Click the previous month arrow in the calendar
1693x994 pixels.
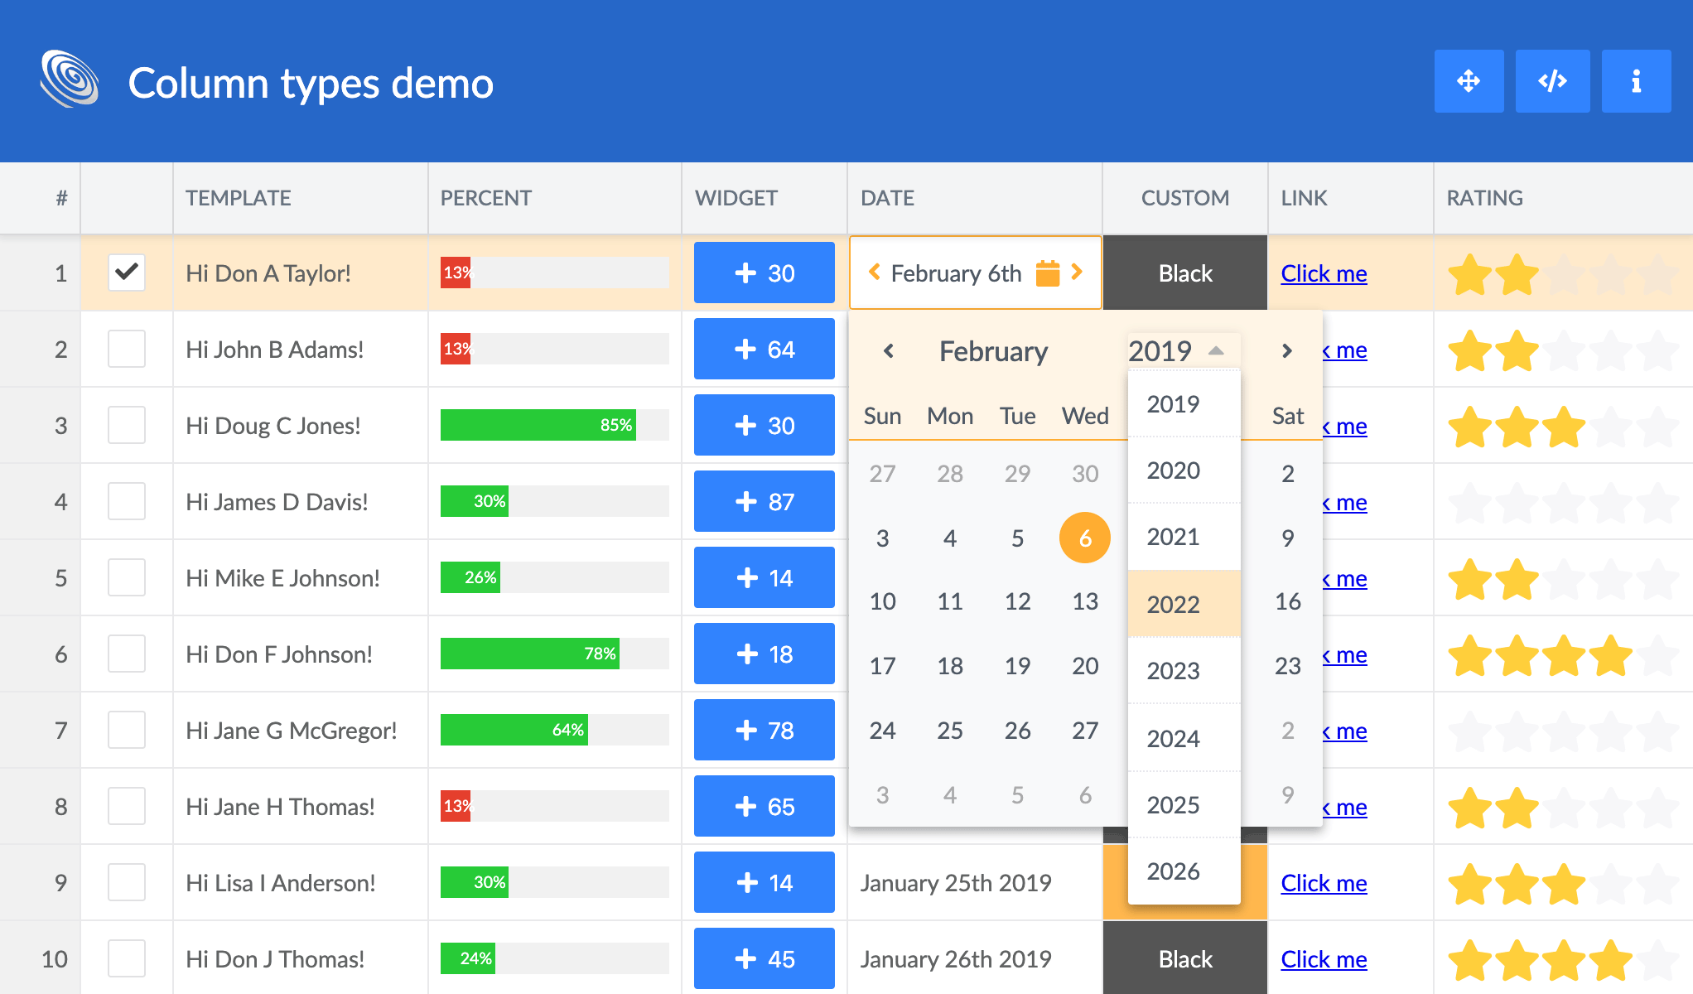[889, 351]
